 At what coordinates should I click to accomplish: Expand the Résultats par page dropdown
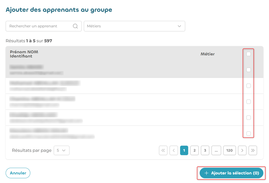coord(61,150)
